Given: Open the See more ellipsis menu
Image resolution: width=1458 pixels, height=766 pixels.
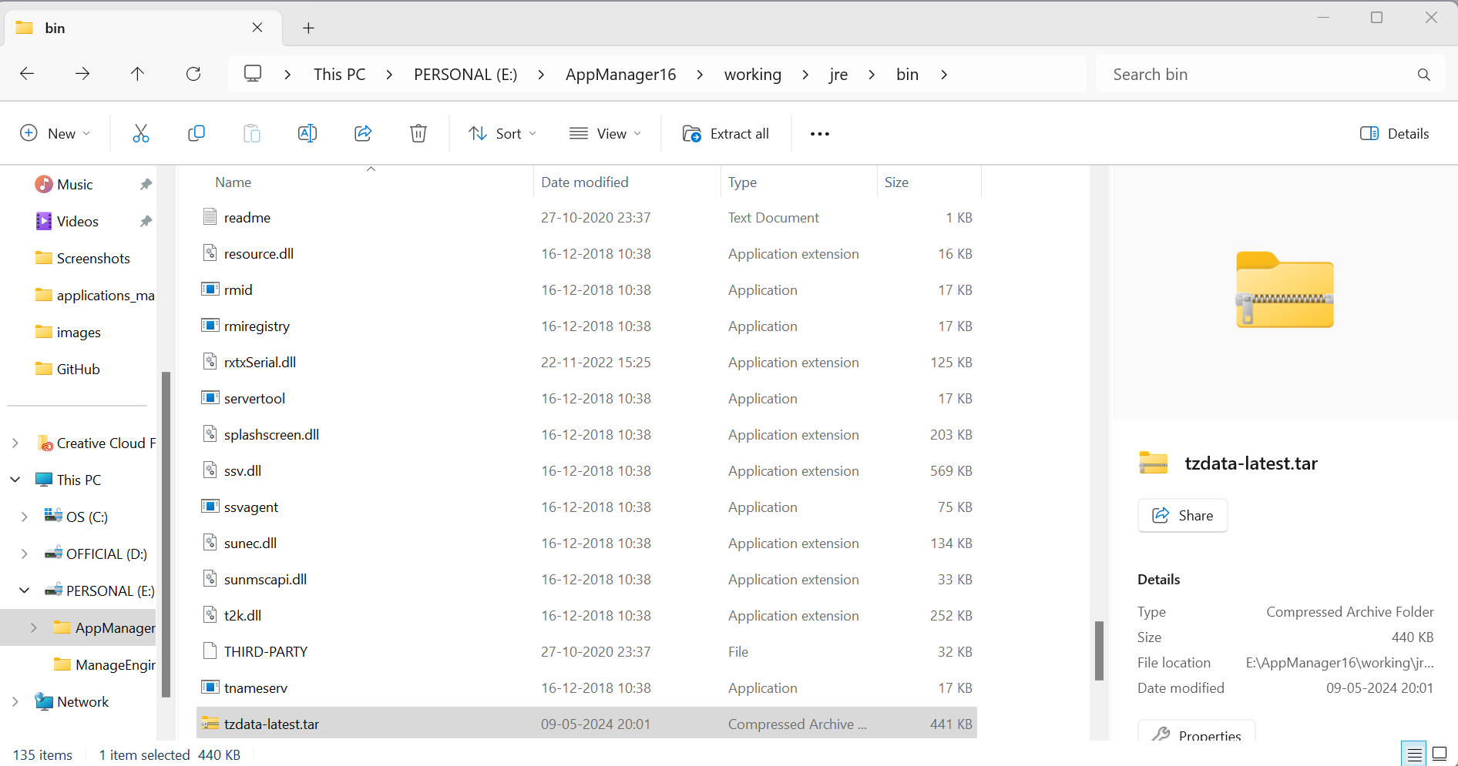Looking at the screenshot, I should click(x=819, y=134).
